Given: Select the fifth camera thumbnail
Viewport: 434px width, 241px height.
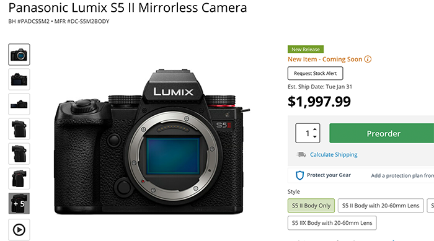Looking at the screenshot, I should [x=19, y=154].
